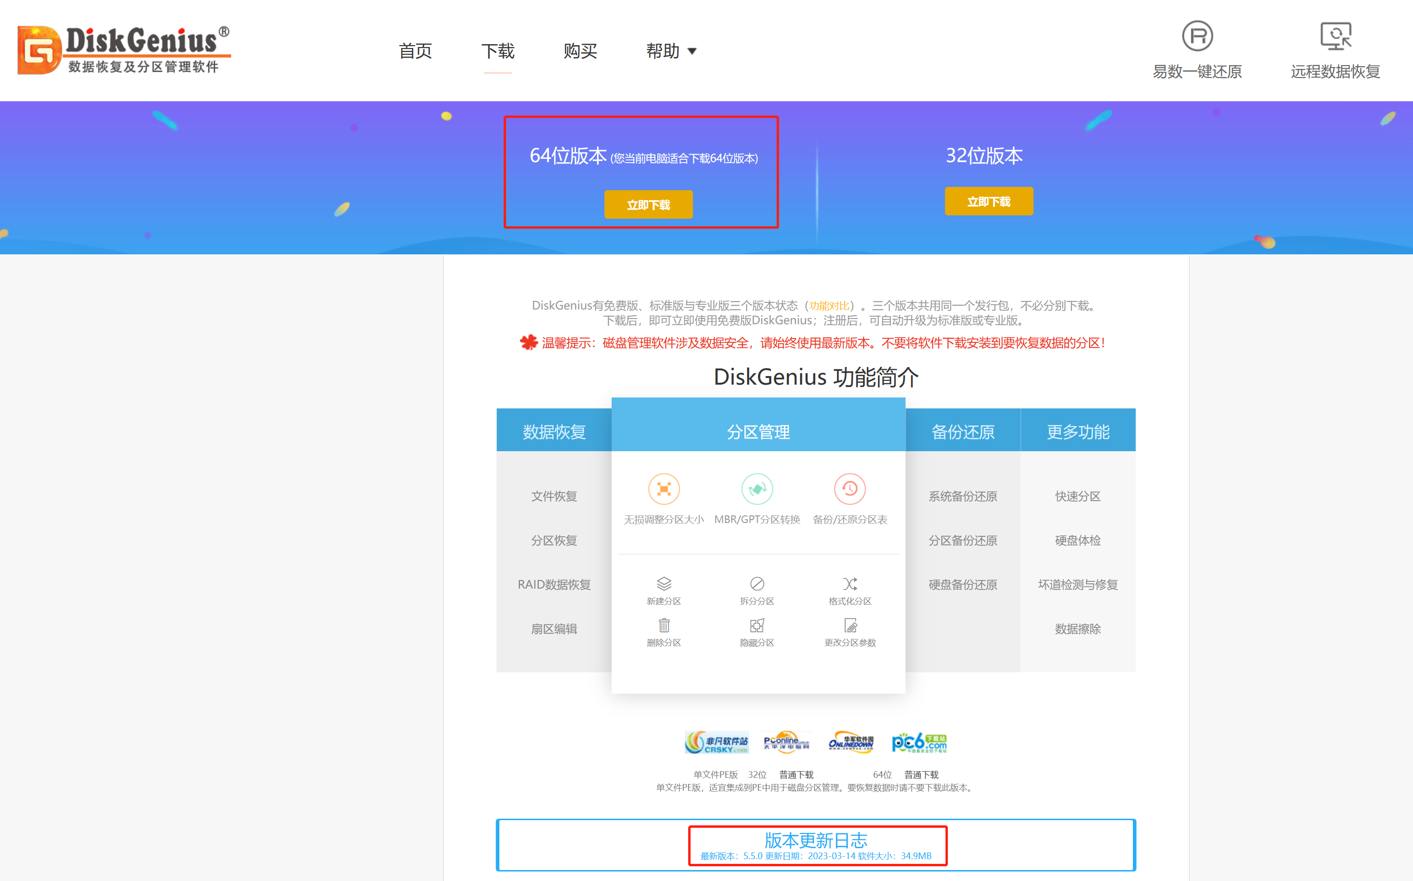The width and height of the screenshot is (1413, 881).
Task: Go to the 首页 menu item
Action: 415,51
